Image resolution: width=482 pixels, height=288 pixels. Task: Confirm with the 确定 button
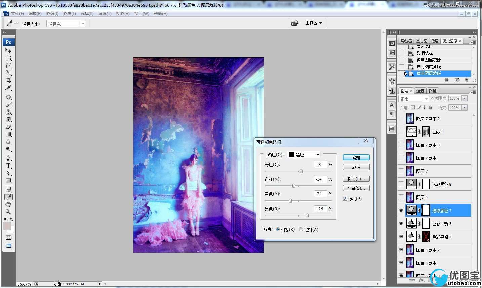click(356, 157)
